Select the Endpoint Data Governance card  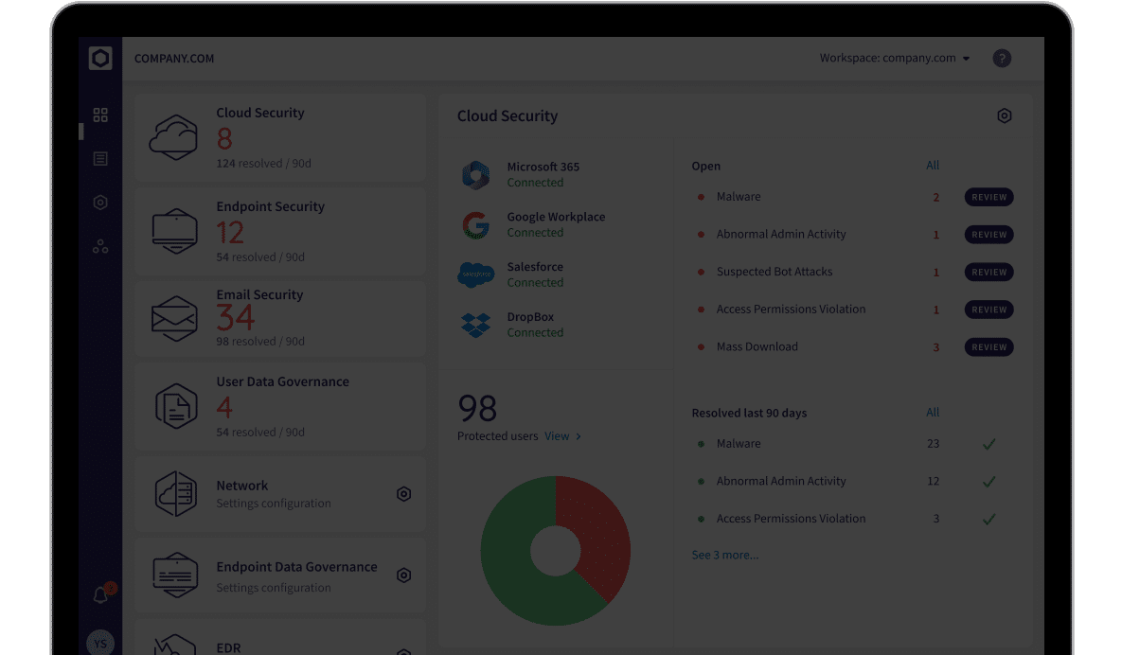point(279,575)
